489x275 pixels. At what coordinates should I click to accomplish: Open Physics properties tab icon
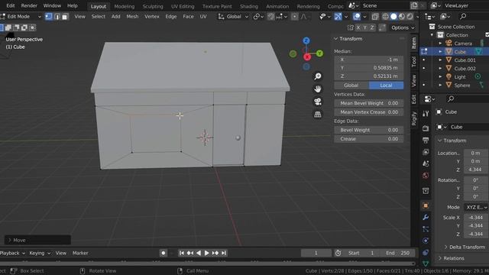click(426, 241)
